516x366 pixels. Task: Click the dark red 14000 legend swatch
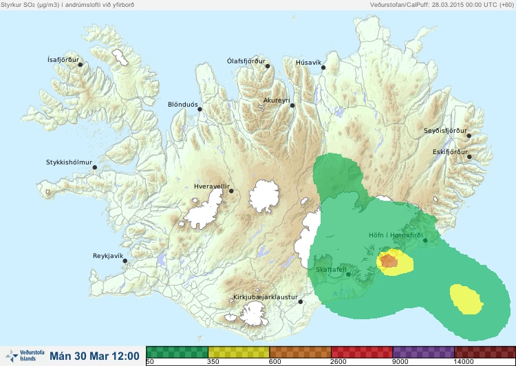point(485,352)
